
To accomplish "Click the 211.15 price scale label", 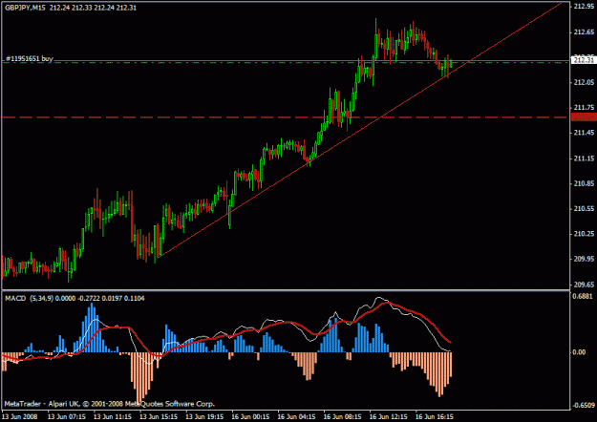I will coord(584,158).
